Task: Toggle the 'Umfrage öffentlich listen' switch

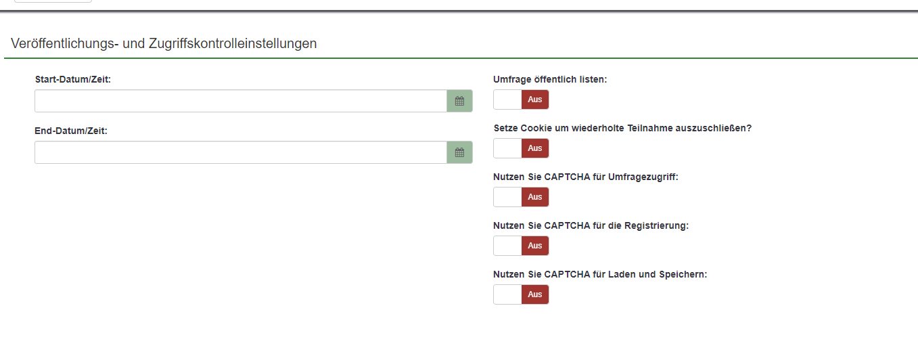Action: 521,100
